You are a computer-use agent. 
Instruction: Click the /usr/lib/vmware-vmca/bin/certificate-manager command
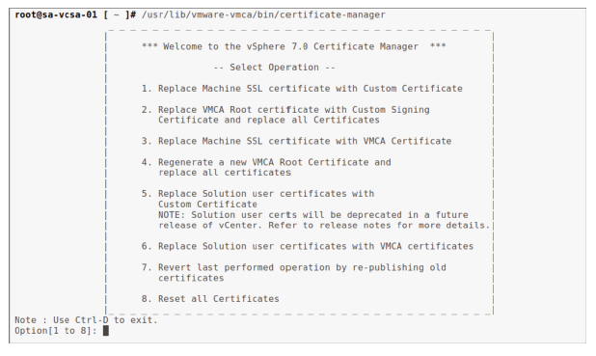point(263,14)
